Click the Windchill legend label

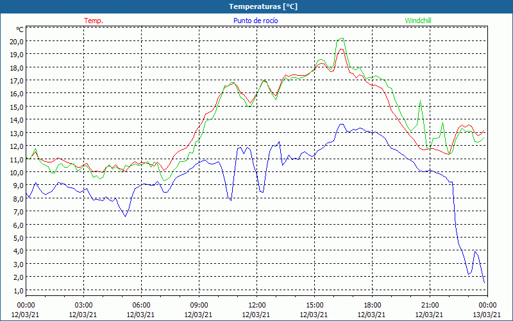[418, 21]
